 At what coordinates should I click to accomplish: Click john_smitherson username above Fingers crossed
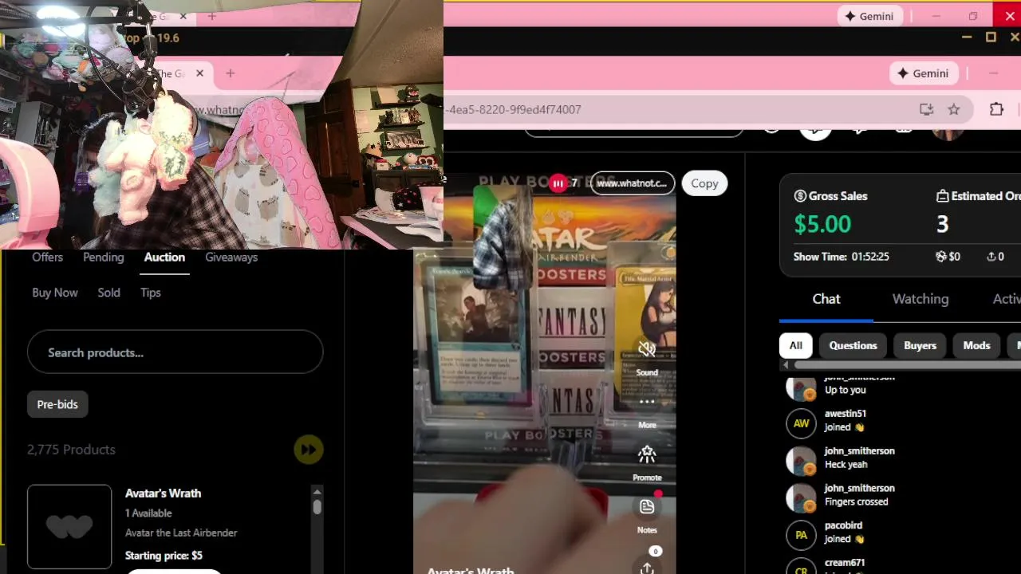[x=859, y=488]
